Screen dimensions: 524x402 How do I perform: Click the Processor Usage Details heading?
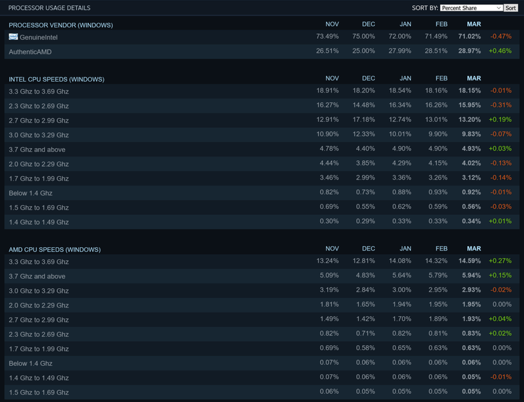tap(50, 8)
